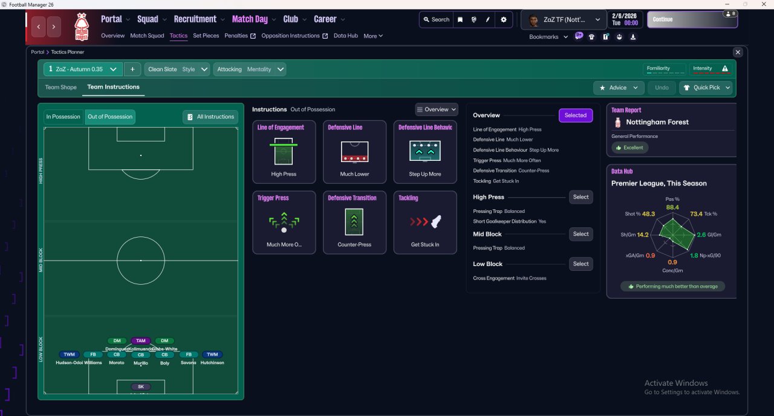Viewport: 774px width, 416px height.
Task: Expand the Club menu
Action: tap(294, 19)
